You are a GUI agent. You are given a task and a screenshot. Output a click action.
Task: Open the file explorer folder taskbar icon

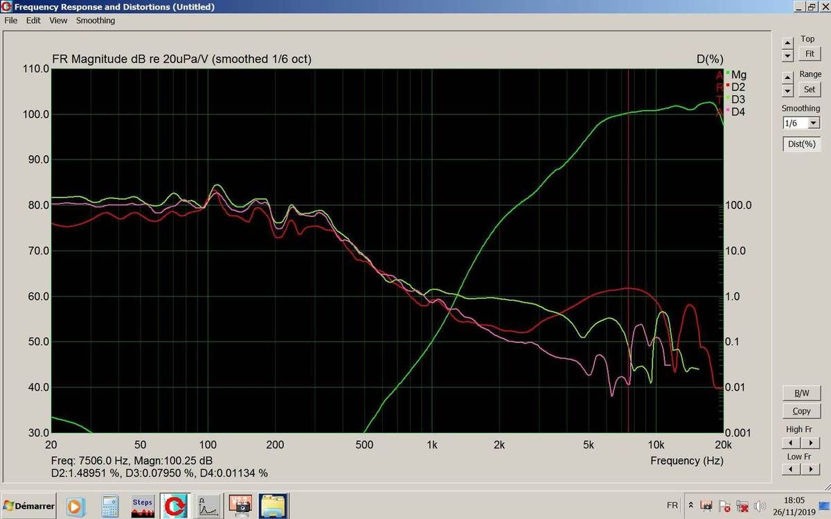273,506
